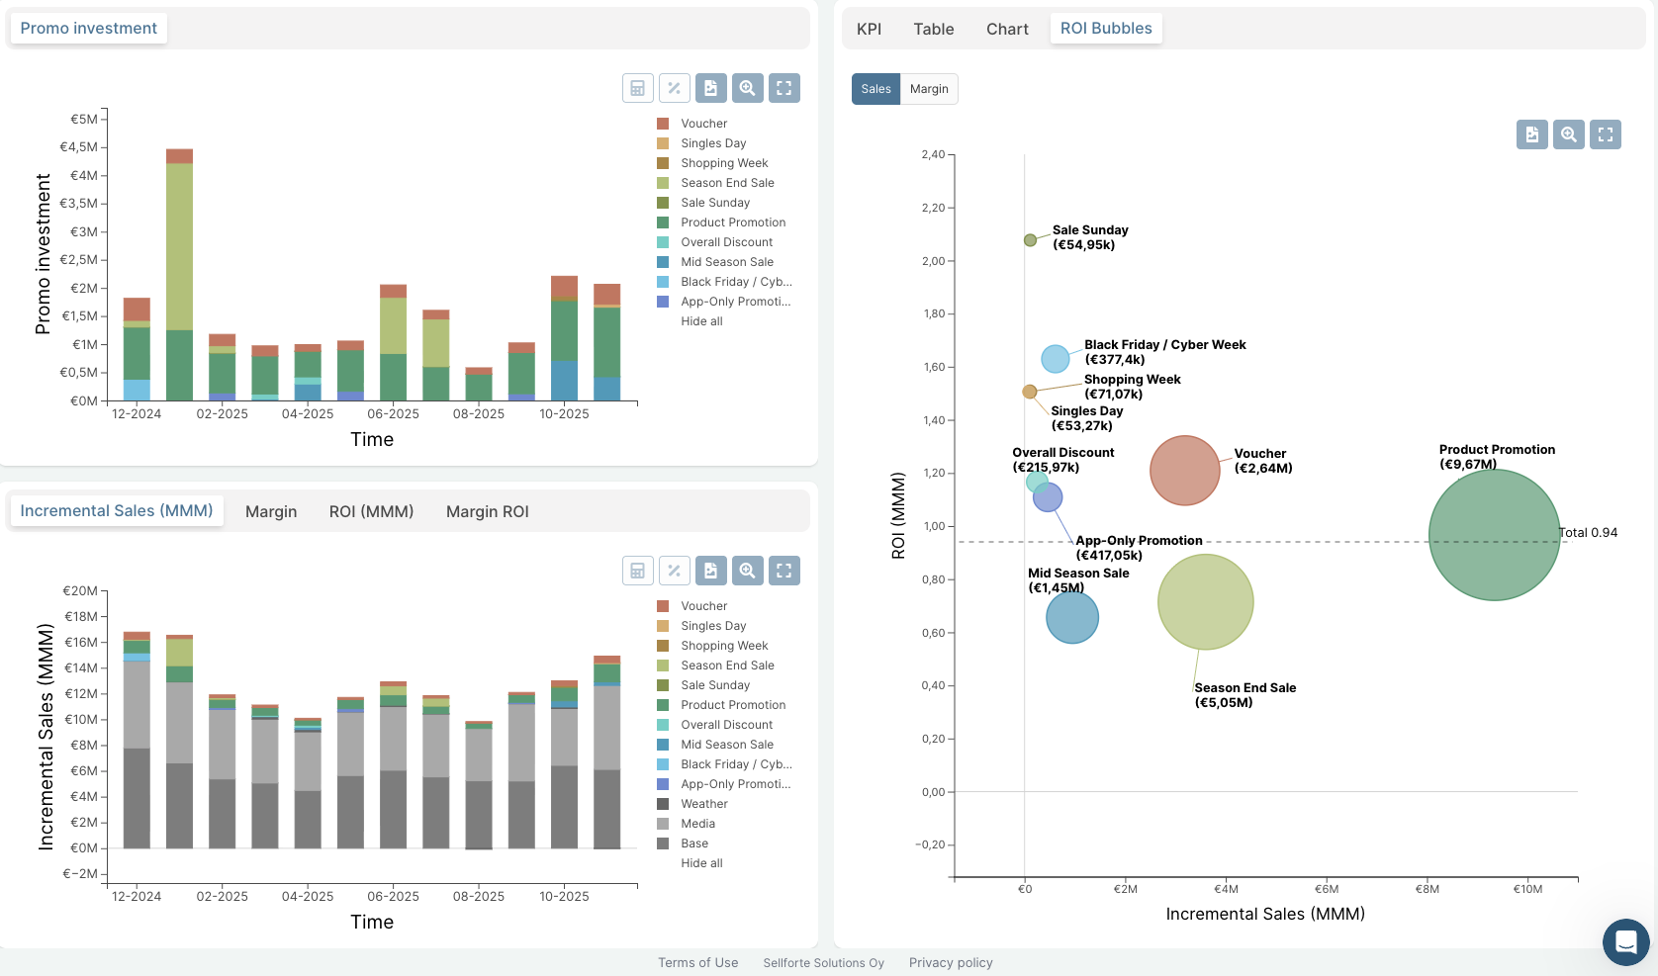This screenshot has height=976, width=1658.
Task: Click Season End Sale color swatch in Promo legend
Action: pyautogui.click(x=663, y=183)
